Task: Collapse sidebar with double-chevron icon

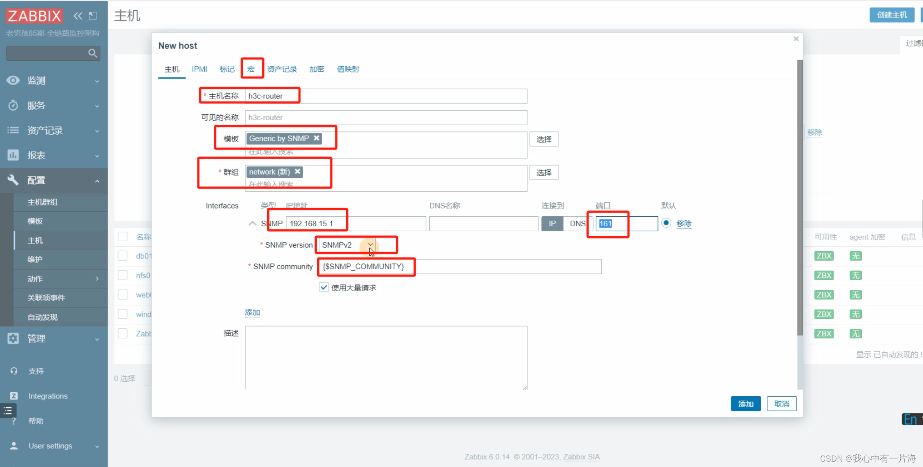Action: click(x=78, y=16)
